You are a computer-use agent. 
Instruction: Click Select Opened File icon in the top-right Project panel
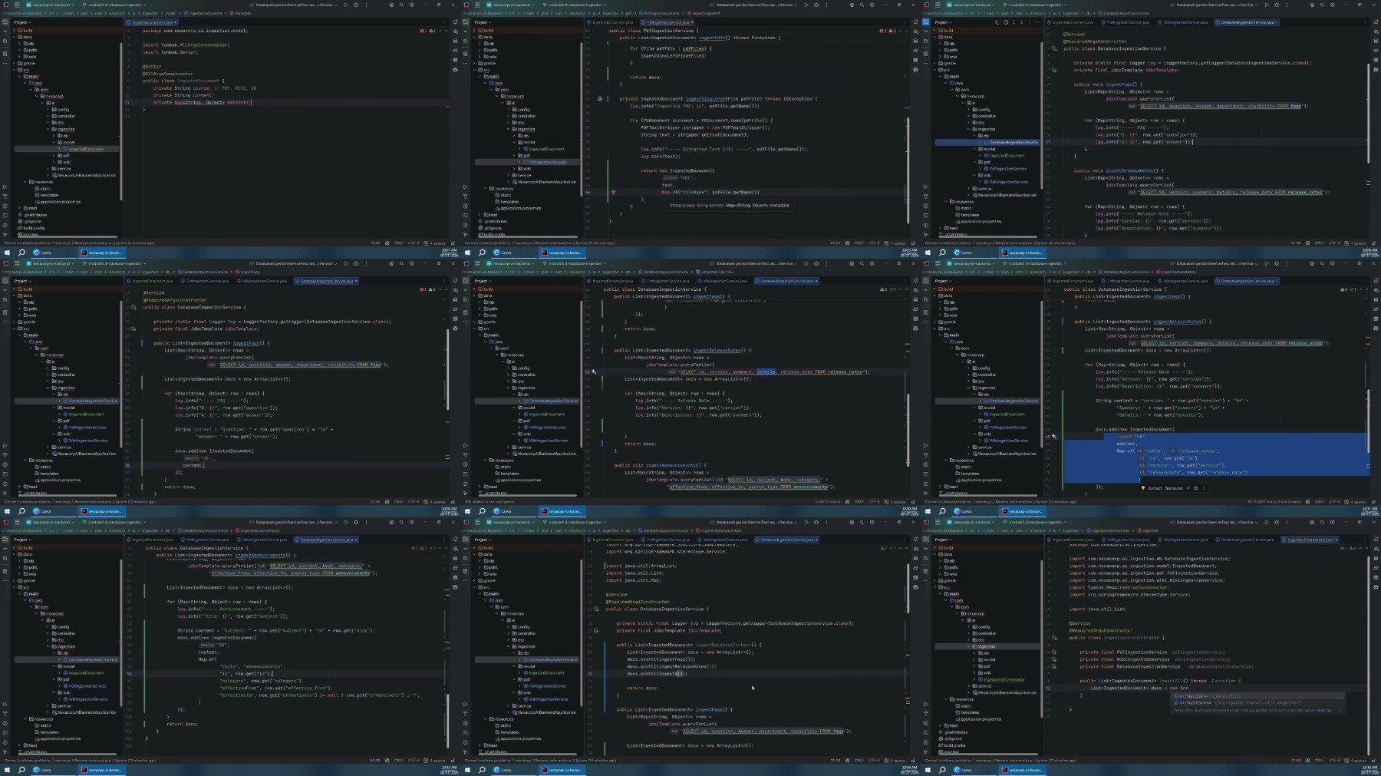[1006, 22]
